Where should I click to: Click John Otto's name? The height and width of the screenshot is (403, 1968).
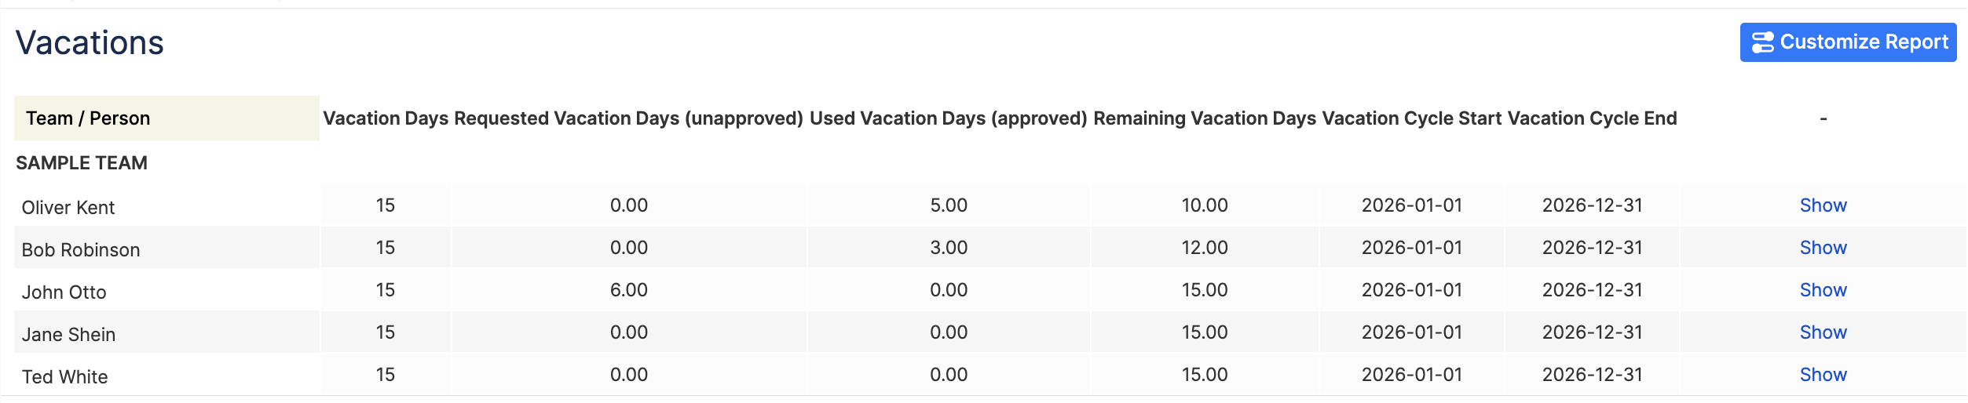pyautogui.click(x=64, y=292)
